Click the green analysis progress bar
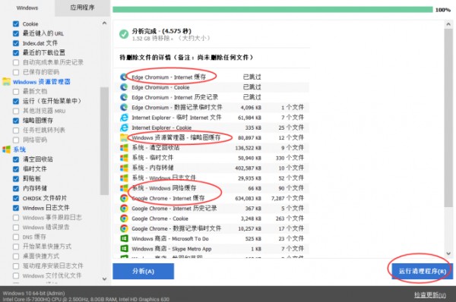 273,10
